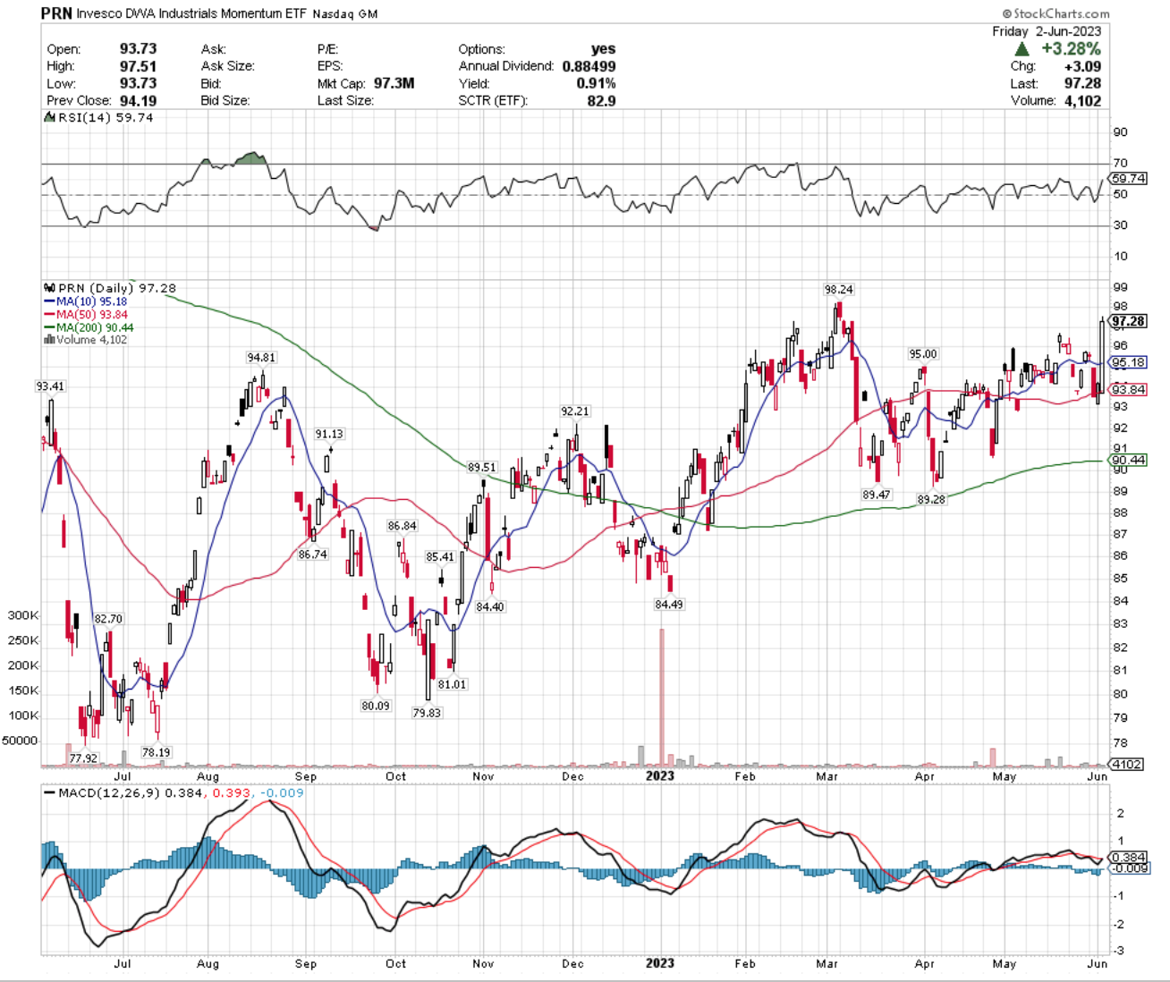Click the 79.83 October low annotation

427,714
